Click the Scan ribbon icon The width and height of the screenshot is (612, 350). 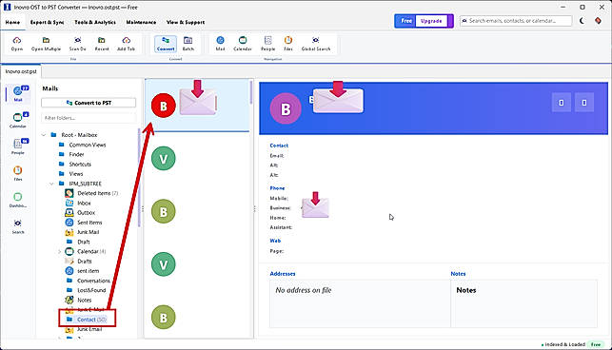pos(77,44)
